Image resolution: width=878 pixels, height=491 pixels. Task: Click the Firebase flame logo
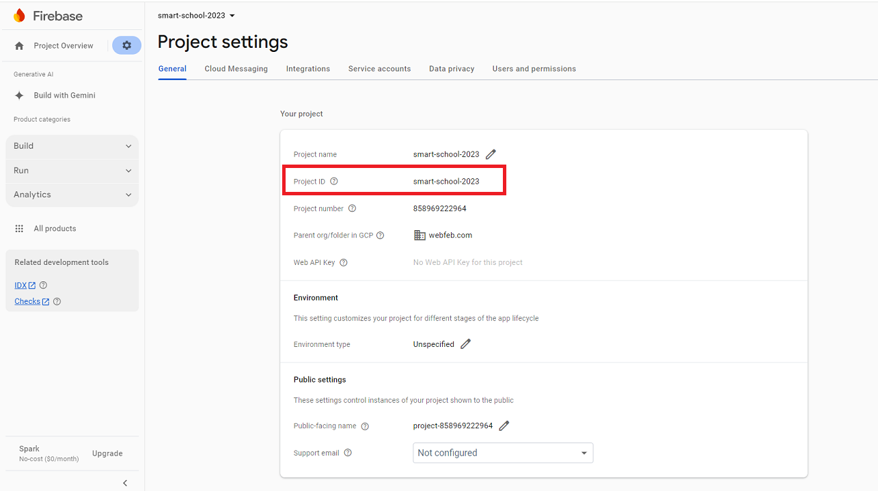click(x=19, y=16)
